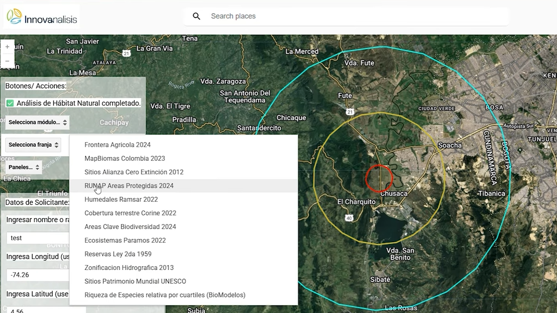This screenshot has height=313, width=557.
Task: Select Cobertura terrestre Corine 2022
Action: click(183, 213)
